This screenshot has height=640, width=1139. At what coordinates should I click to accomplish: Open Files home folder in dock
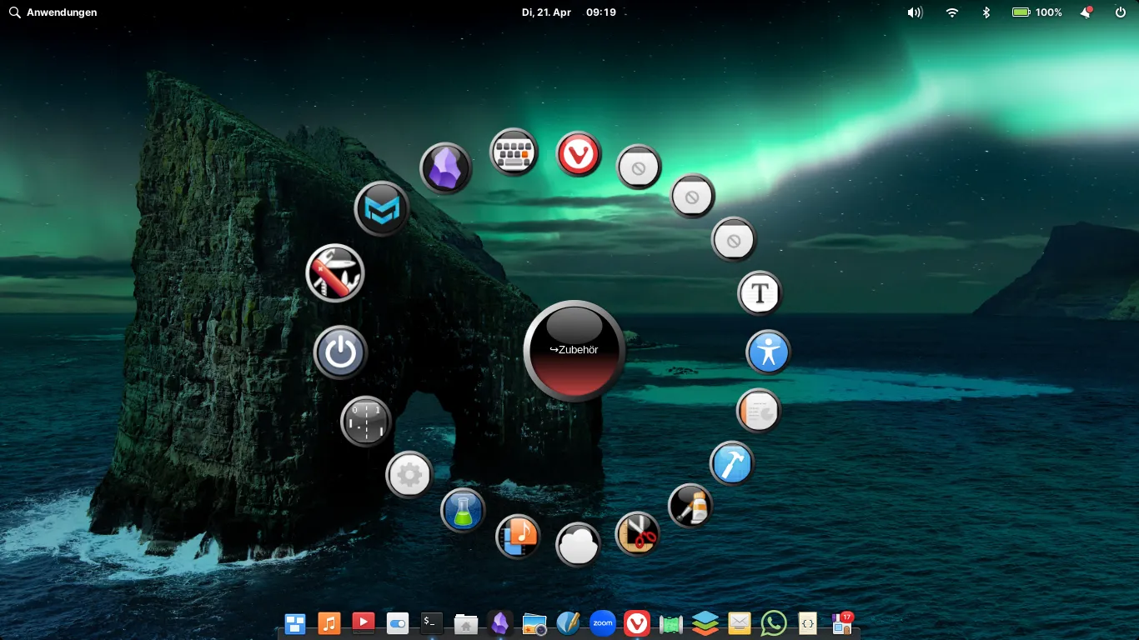click(465, 623)
